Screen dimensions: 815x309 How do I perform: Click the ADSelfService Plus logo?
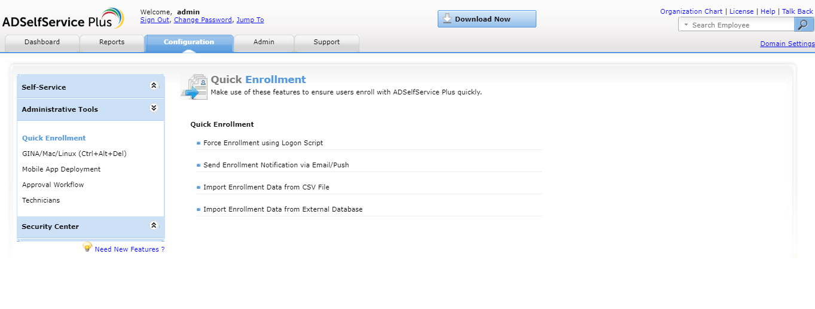click(63, 19)
